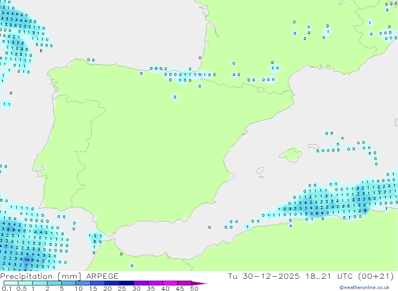Click the 'Tu 30-12-2025' date text
398x291 pixels.
click(264, 276)
